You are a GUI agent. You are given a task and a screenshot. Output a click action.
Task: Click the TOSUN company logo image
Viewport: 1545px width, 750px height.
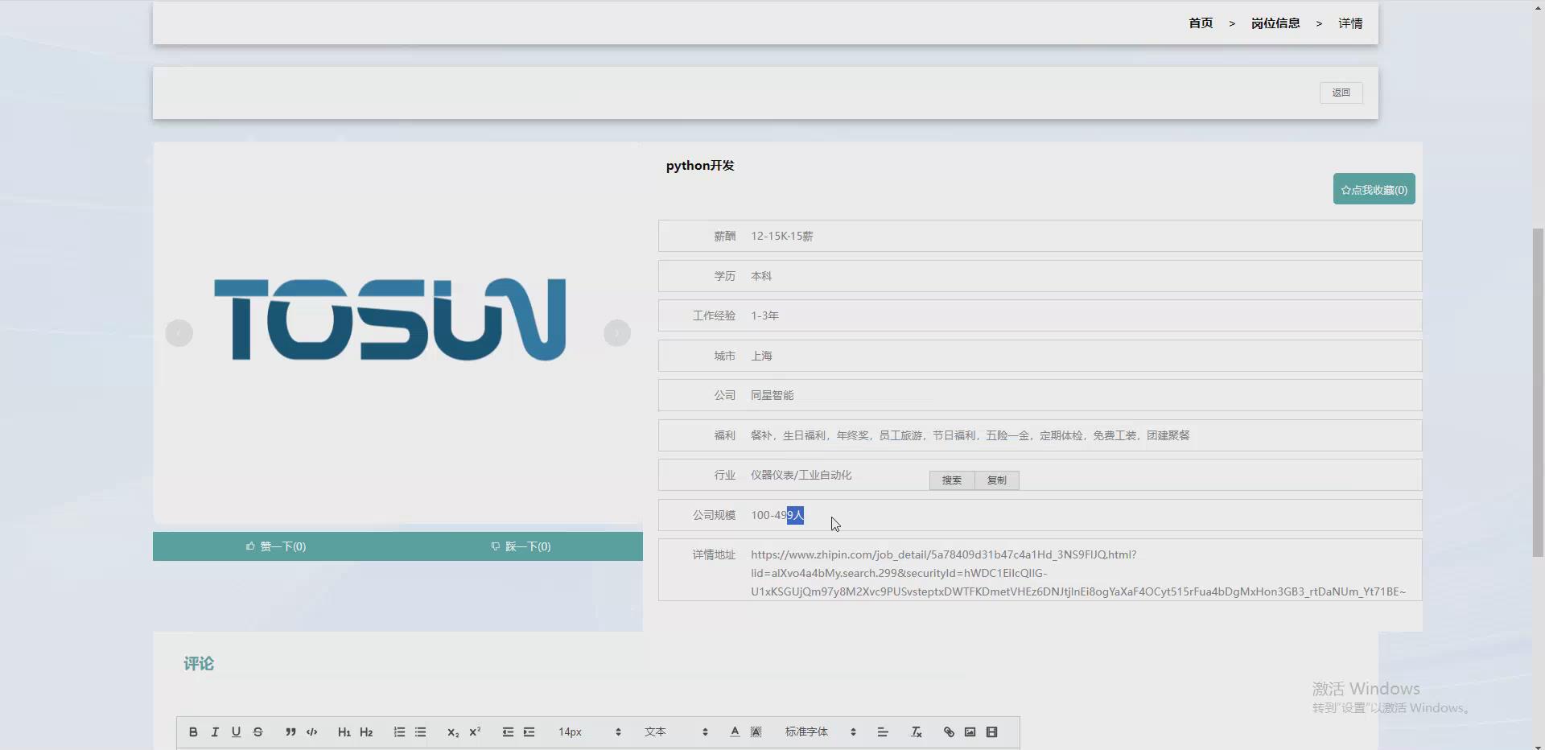pyautogui.click(x=390, y=319)
